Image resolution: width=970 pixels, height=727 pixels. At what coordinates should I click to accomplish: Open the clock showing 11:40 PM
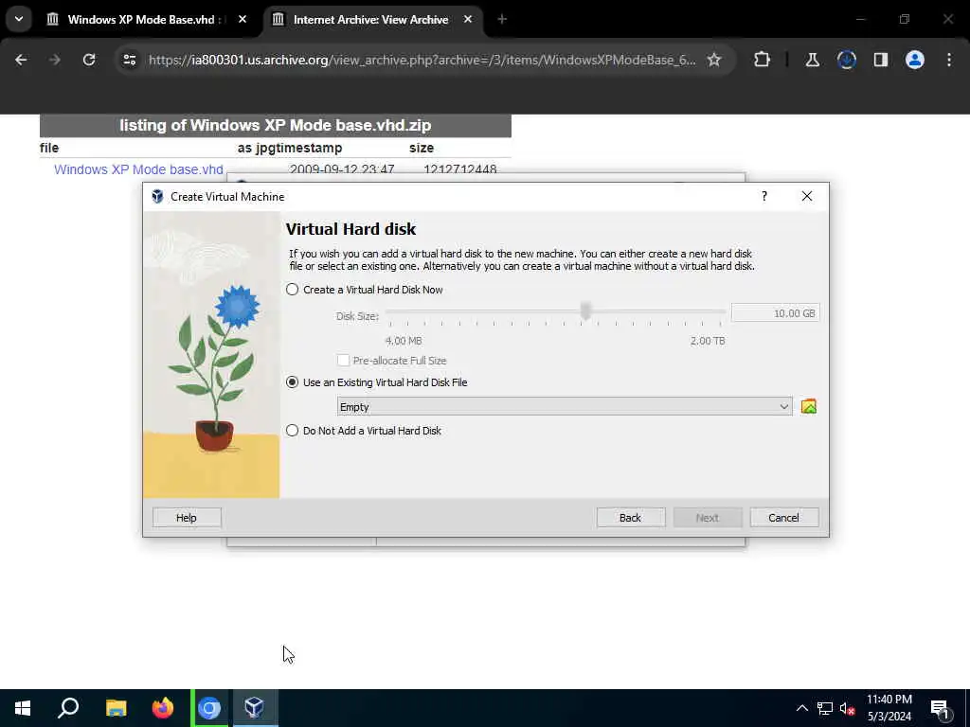pos(889,708)
